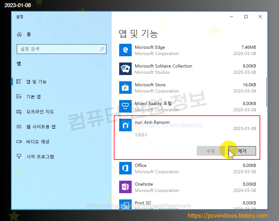
Task: Click the apps list vertical scrollbar
Action: (x=266, y=92)
